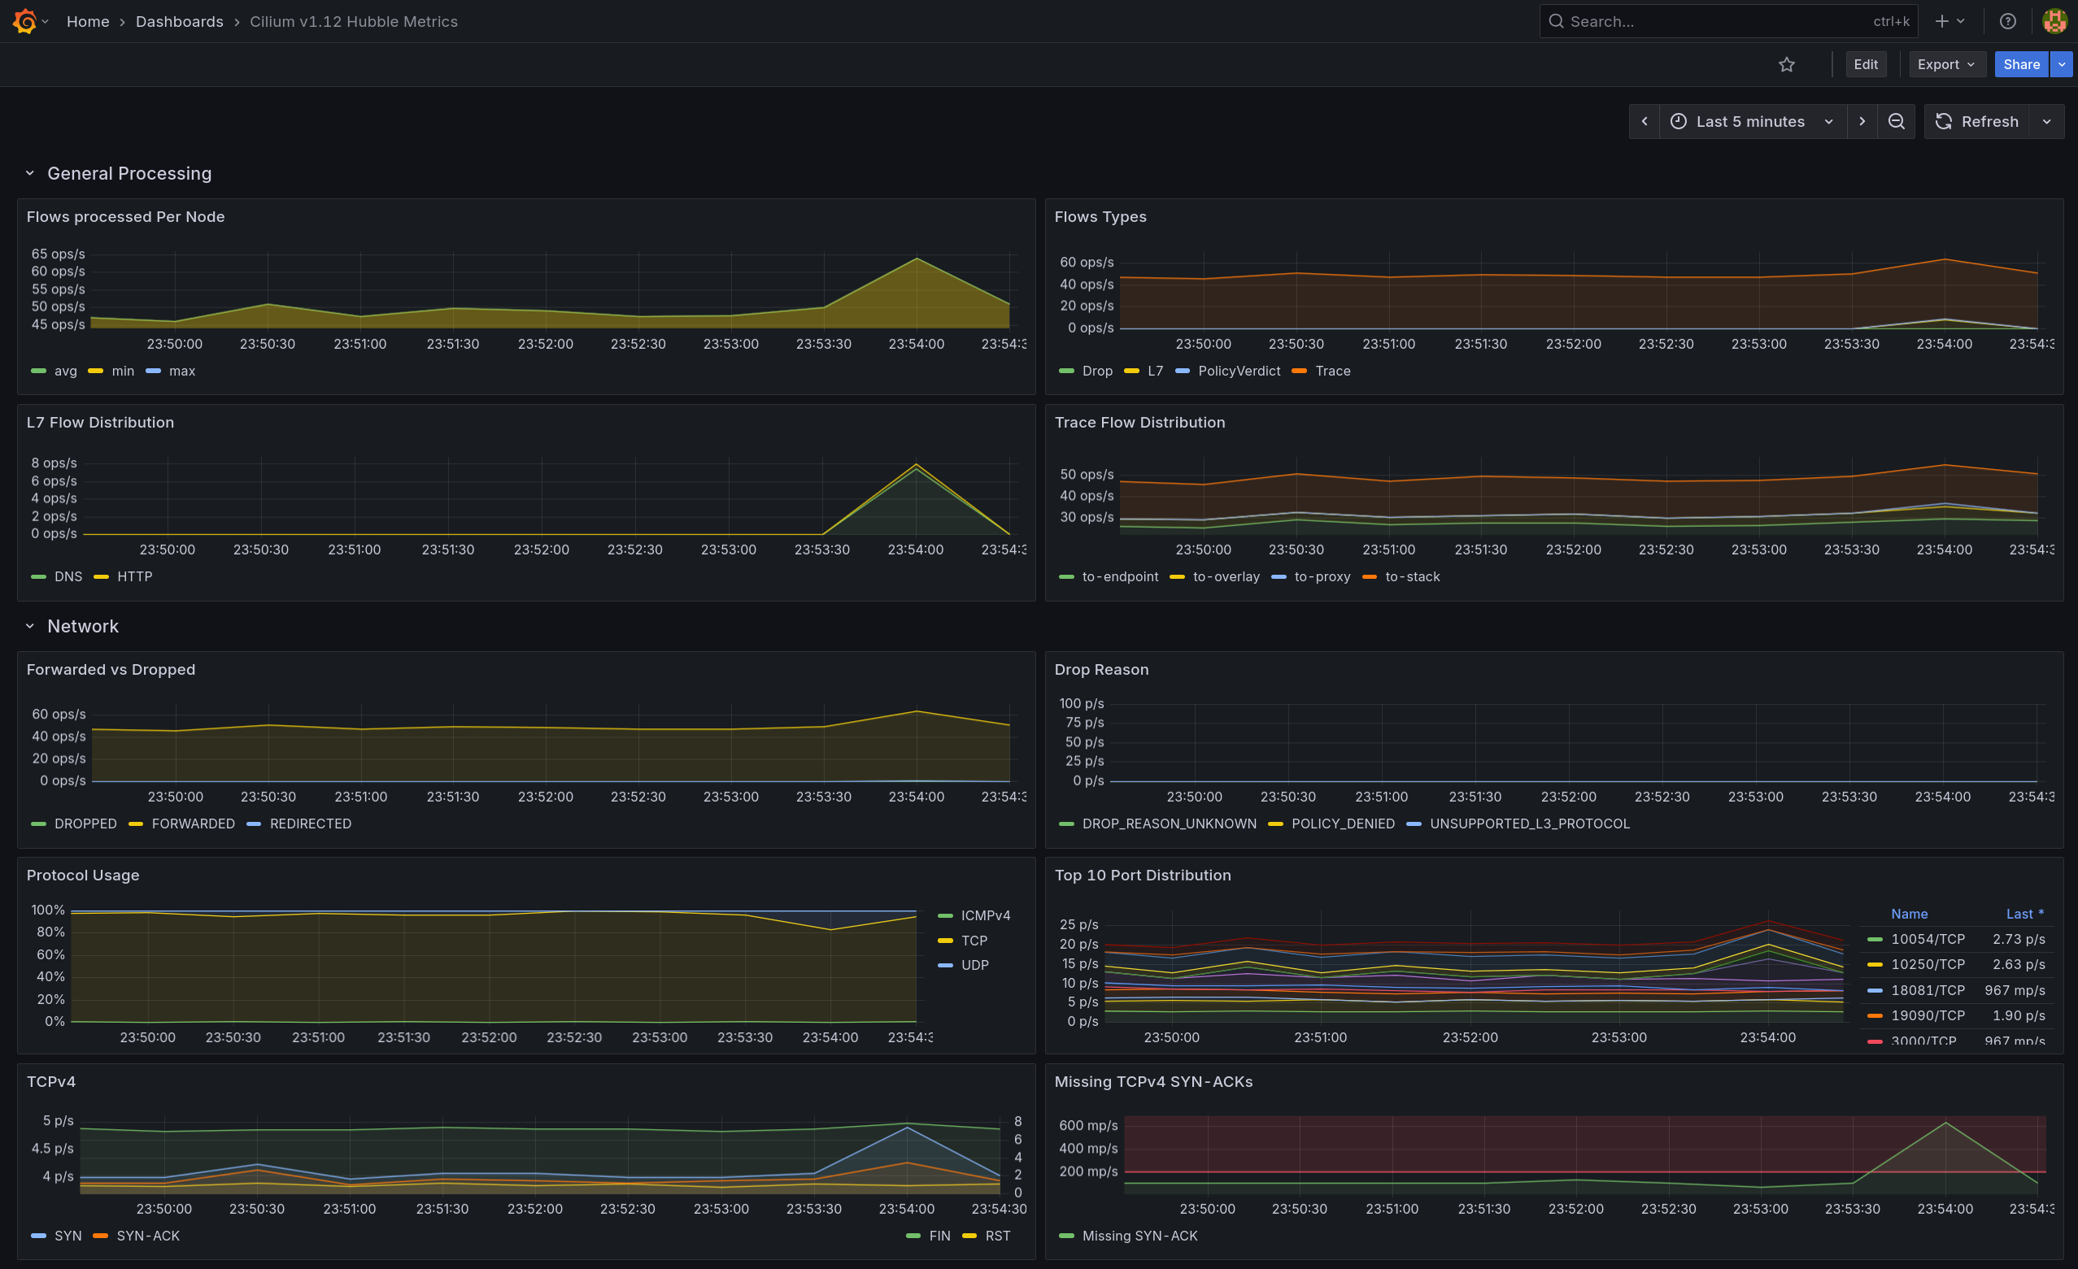Screen dimensions: 2078x1269
Task: Click the Edit dashboard button
Action: click(1866, 64)
